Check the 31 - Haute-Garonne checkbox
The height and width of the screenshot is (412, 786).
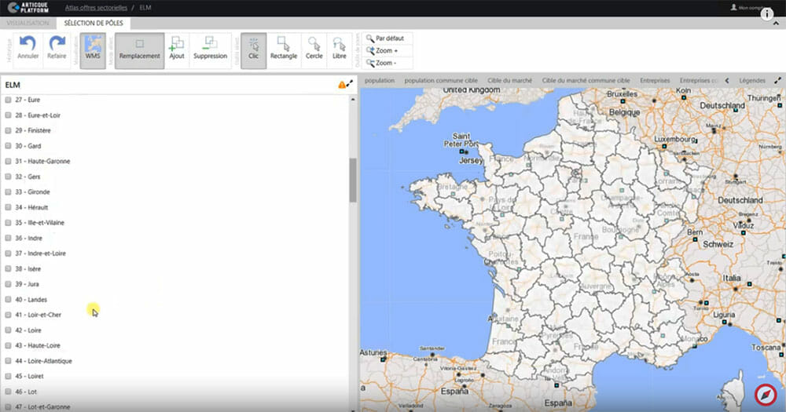[x=8, y=161]
